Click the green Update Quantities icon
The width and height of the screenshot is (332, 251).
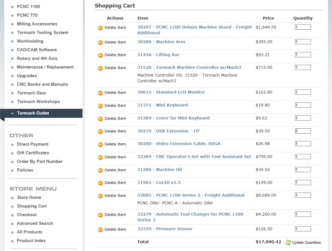point(288,242)
